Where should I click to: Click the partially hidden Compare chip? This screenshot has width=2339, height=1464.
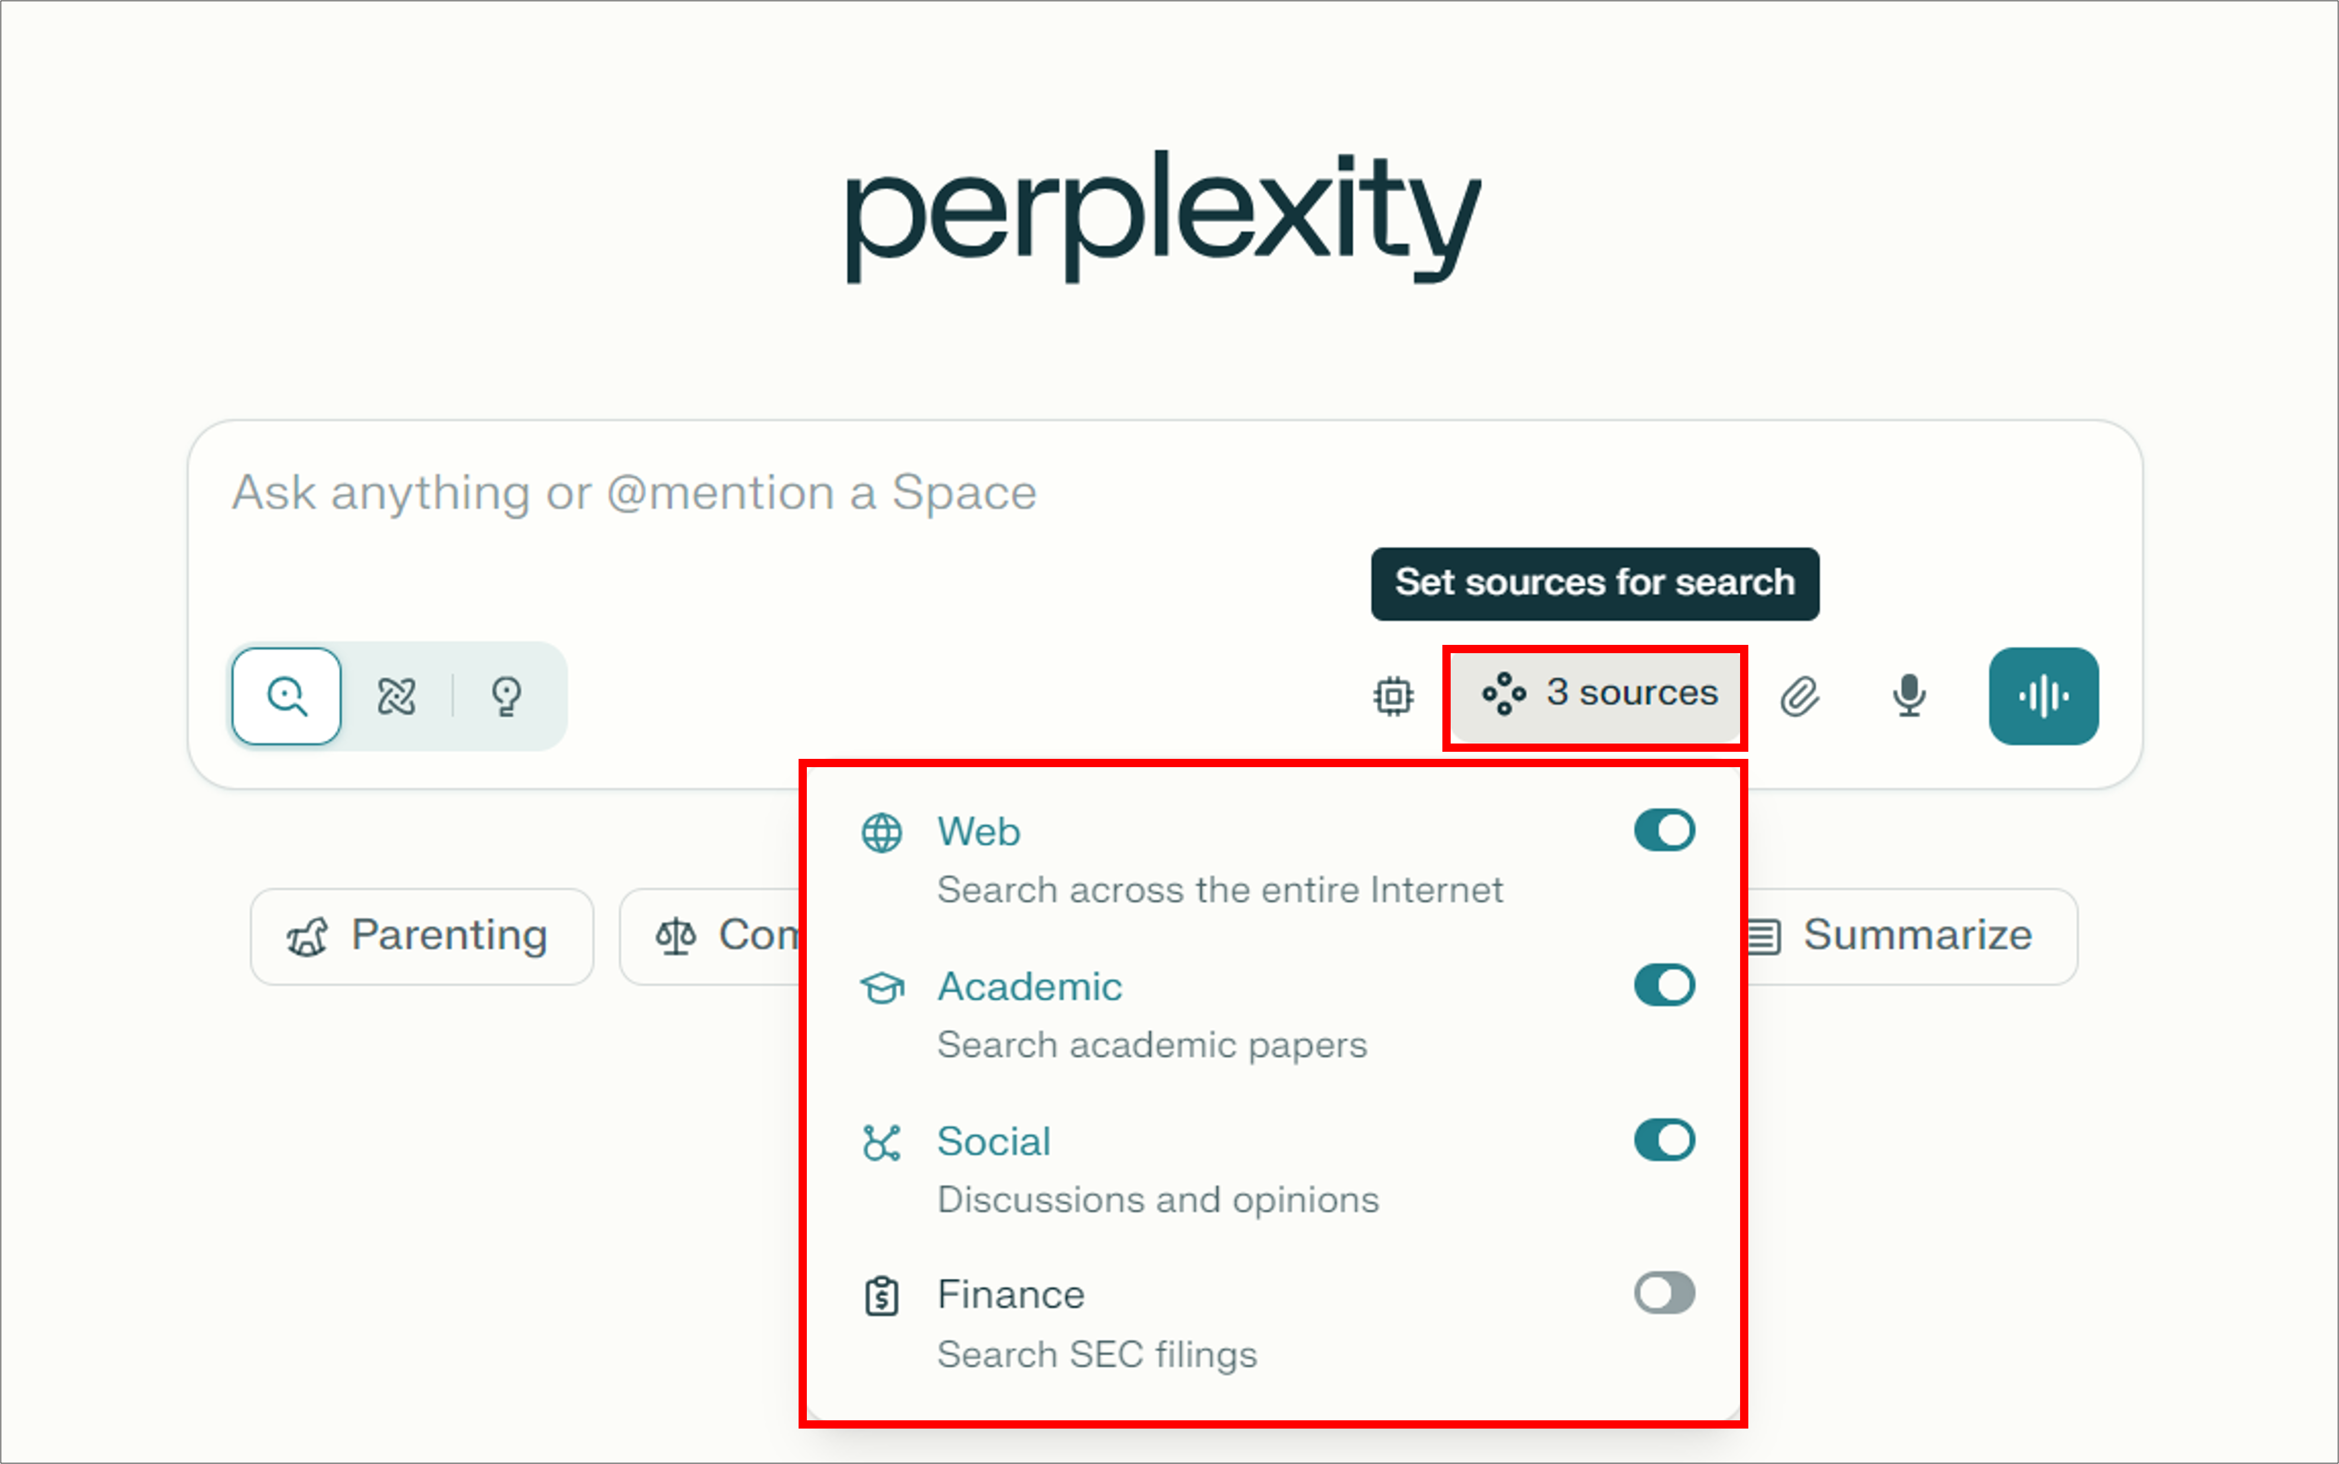click(712, 936)
